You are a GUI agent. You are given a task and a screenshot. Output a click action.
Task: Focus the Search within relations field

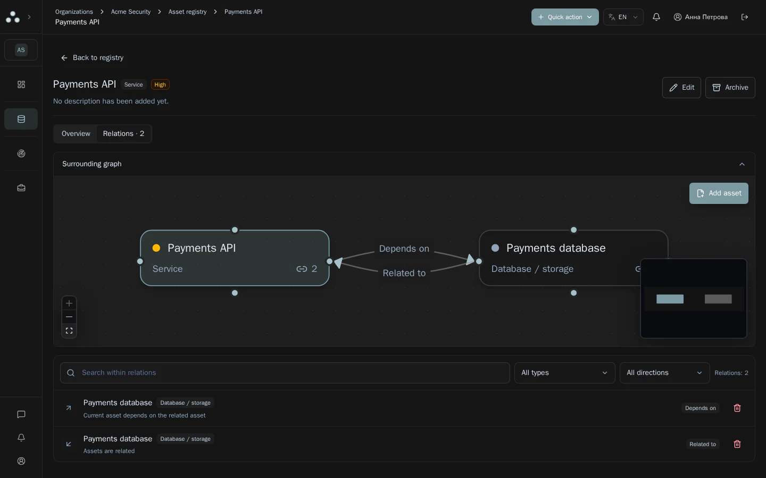pyautogui.click(x=285, y=373)
